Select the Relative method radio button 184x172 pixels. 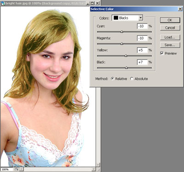tap(113, 79)
